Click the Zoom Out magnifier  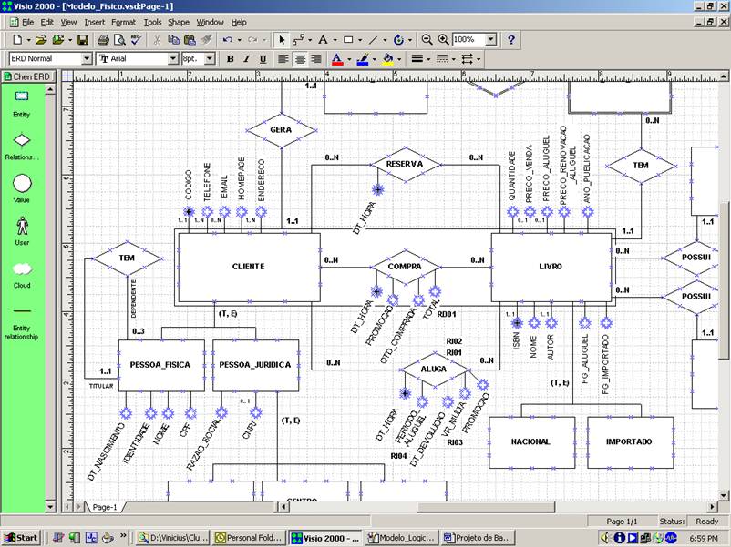428,40
